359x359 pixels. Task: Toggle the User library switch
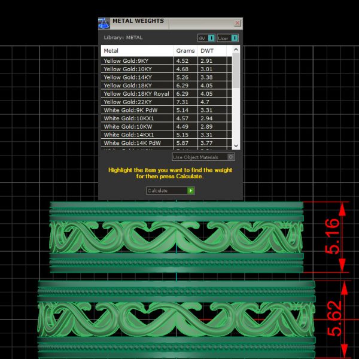tap(235, 38)
